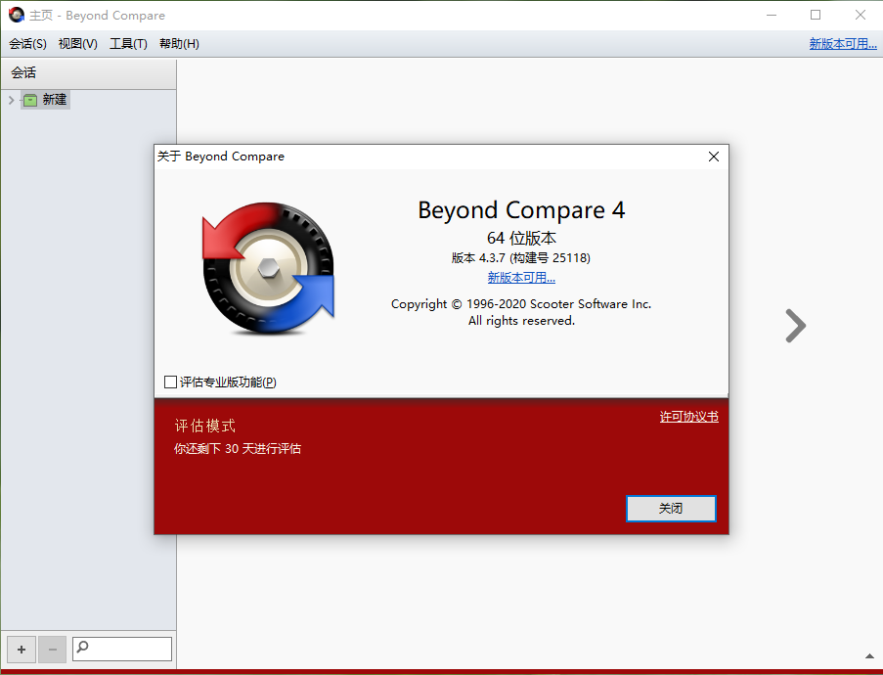Click the Beyond Compare 4 title text
Image resolution: width=883 pixels, height=675 pixels.
(521, 210)
